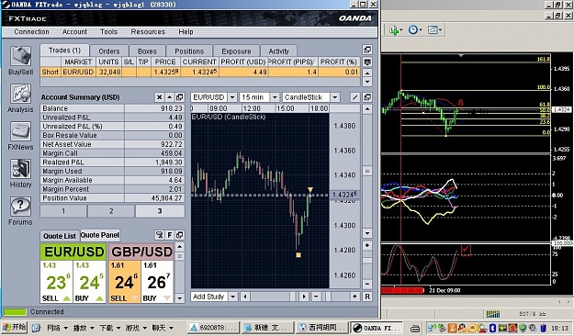Image resolution: width=574 pixels, height=336 pixels.
Task: Open the Forums help icon
Action: pyautogui.click(x=20, y=211)
